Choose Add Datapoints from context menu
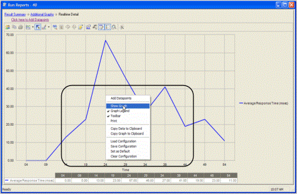Screen dimensions: 297x194 point(121,98)
